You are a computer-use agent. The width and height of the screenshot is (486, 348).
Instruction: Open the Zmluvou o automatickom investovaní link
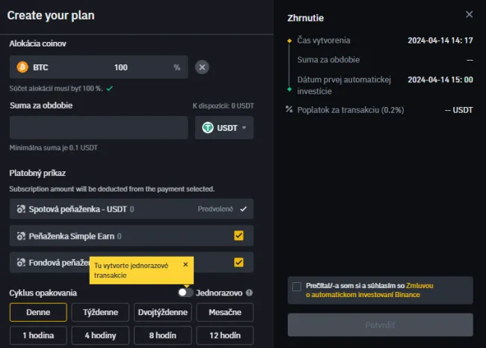[x=362, y=295]
